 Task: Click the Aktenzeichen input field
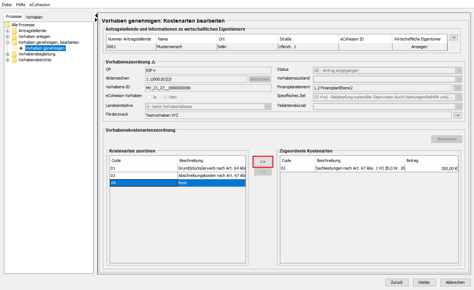(x=196, y=79)
